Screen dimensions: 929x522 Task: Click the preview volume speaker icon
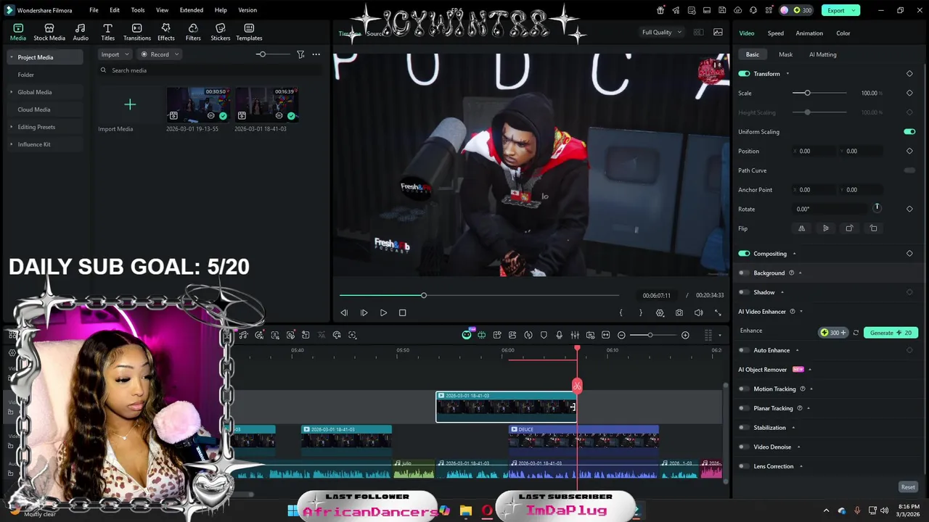click(698, 312)
